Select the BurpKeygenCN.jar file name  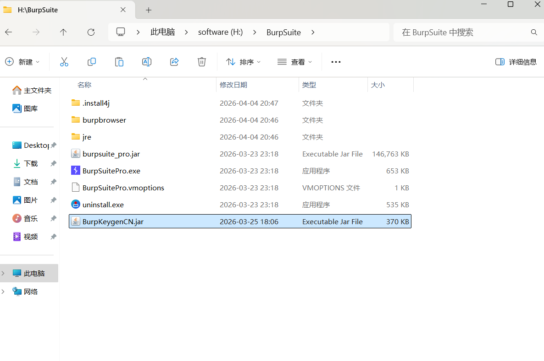coord(113,222)
